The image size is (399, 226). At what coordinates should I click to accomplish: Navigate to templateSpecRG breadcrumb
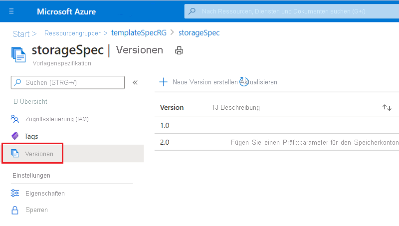pyautogui.click(x=139, y=33)
